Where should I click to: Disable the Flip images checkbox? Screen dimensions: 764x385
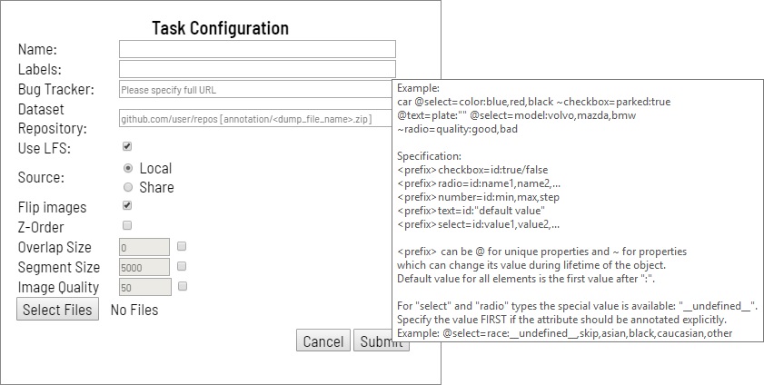[x=127, y=206]
